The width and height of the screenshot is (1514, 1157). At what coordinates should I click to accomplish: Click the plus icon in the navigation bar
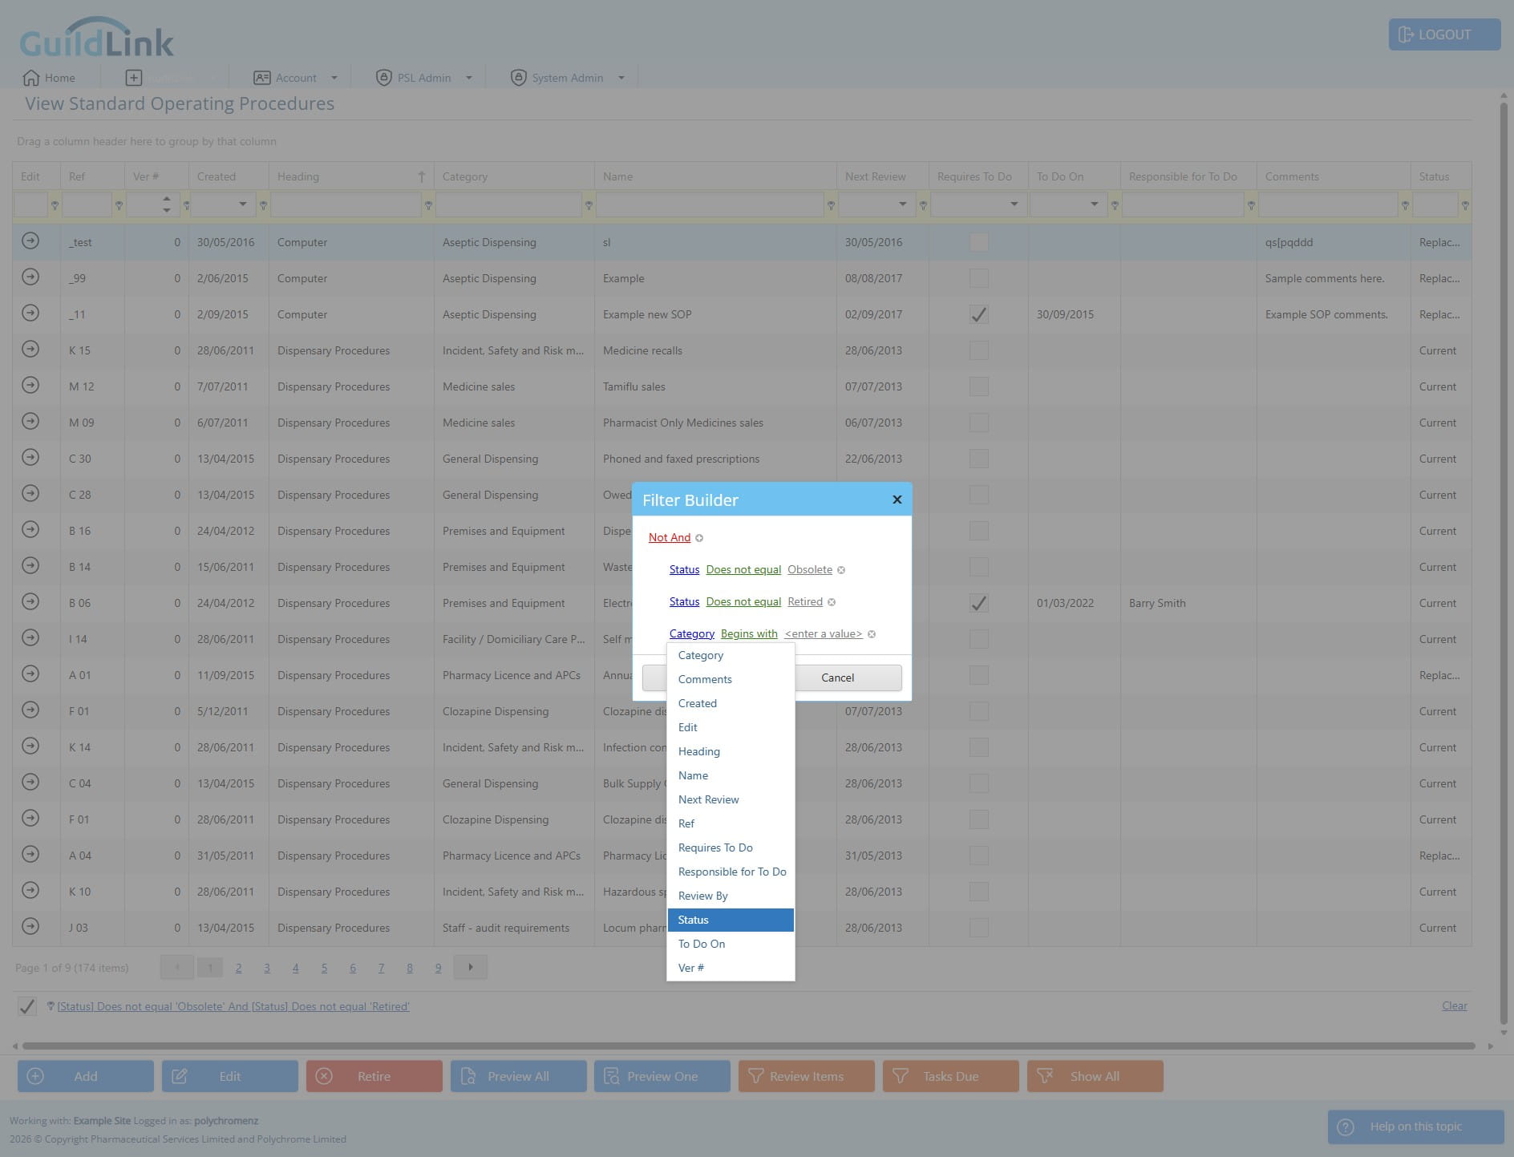(134, 78)
